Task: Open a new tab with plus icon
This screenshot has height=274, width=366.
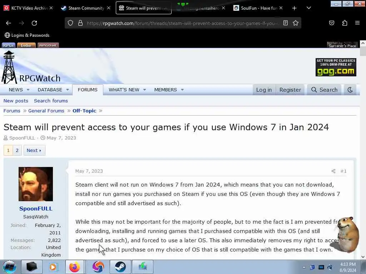Action: [x=294, y=8]
